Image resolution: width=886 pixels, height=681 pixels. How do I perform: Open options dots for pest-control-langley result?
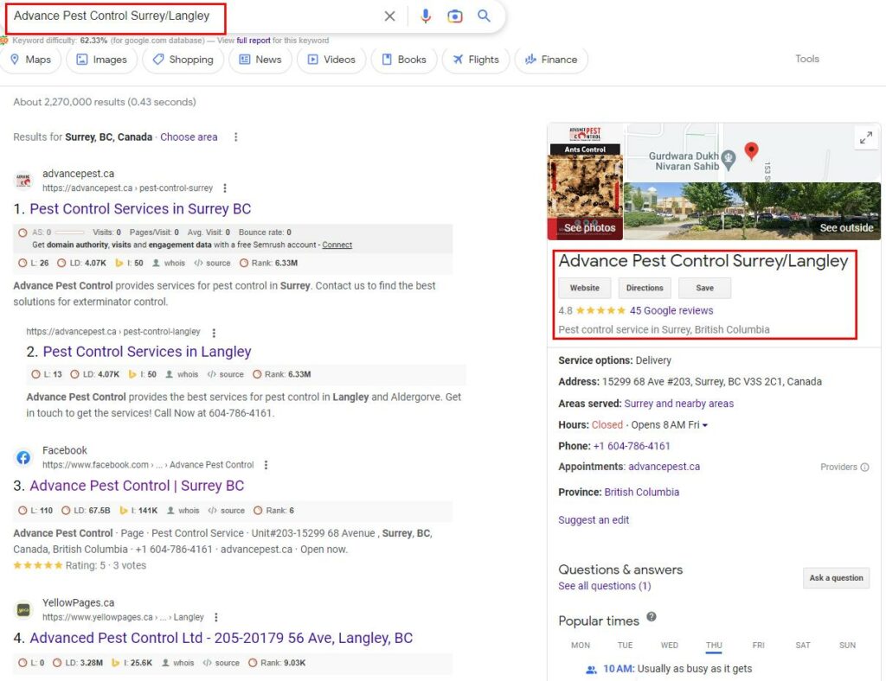(x=214, y=333)
